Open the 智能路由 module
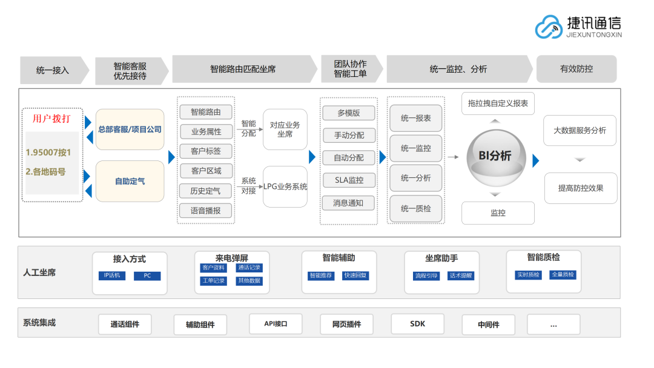 click(205, 112)
